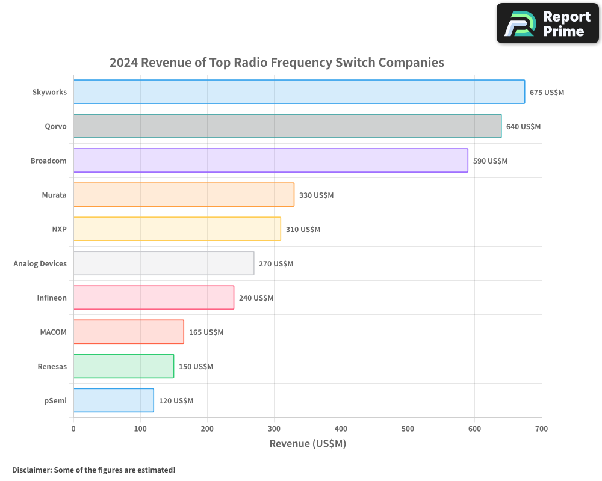The height and width of the screenshot is (481, 602).
Task: Select the Infineon pink bar
Action: (154, 298)
